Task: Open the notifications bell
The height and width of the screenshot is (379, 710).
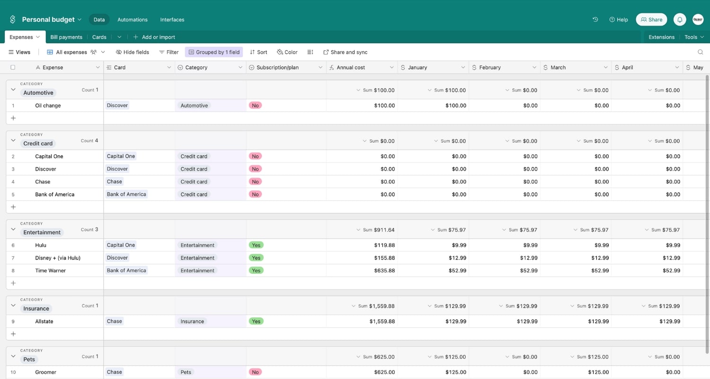Action: pyautogui.click(x=680, y=19)
